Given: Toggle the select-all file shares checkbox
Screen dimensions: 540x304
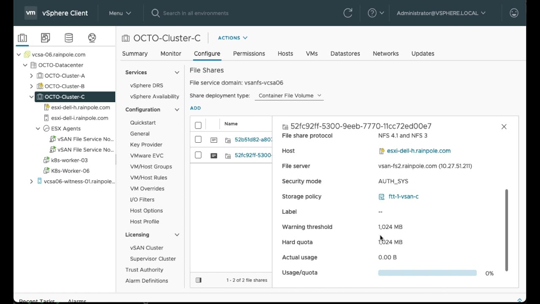Looking at the screenshot, I should 198,125.
